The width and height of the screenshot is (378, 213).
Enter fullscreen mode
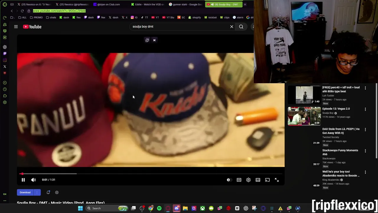(277, 180)
